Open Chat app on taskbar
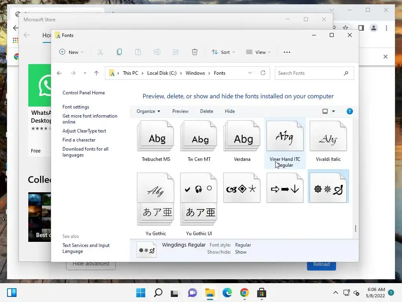 192,293
